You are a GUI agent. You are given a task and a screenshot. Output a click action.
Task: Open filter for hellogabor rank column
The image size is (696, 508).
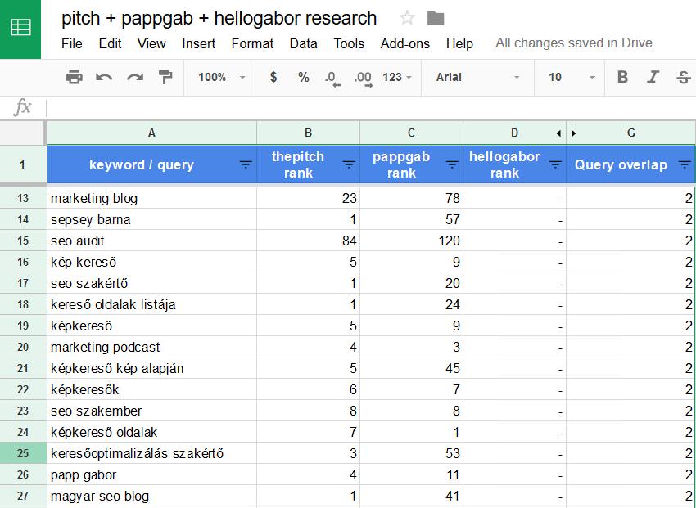pyautogui.click(x=555, y=164)
